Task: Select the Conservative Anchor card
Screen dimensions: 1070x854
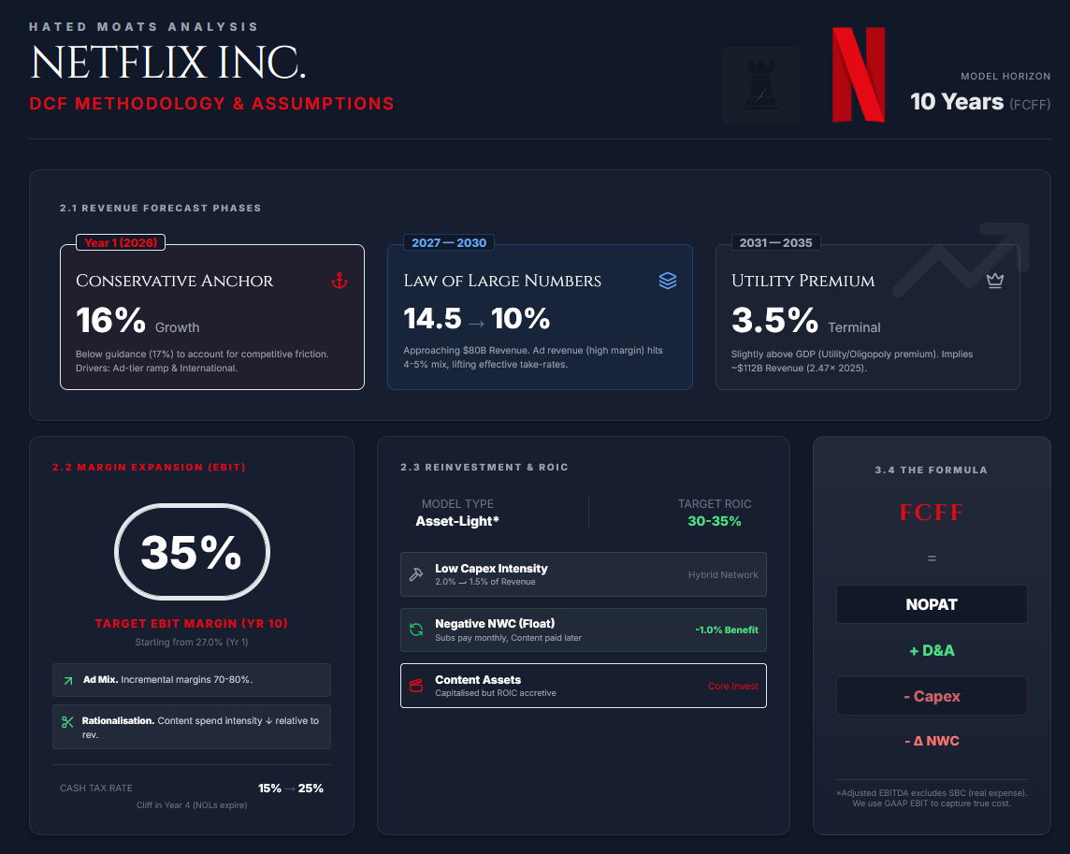Action: [x=212, y=317]
